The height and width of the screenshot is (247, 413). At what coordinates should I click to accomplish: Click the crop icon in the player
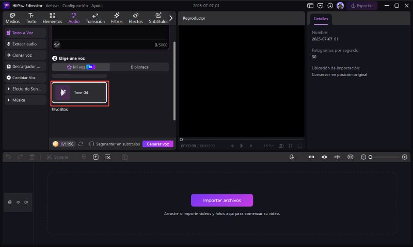[x=290, y=146]
